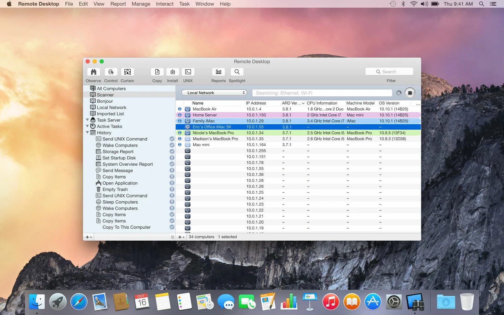
Task: Open the UNIX command toolbar tool
Action: click(x=188, y=72)
